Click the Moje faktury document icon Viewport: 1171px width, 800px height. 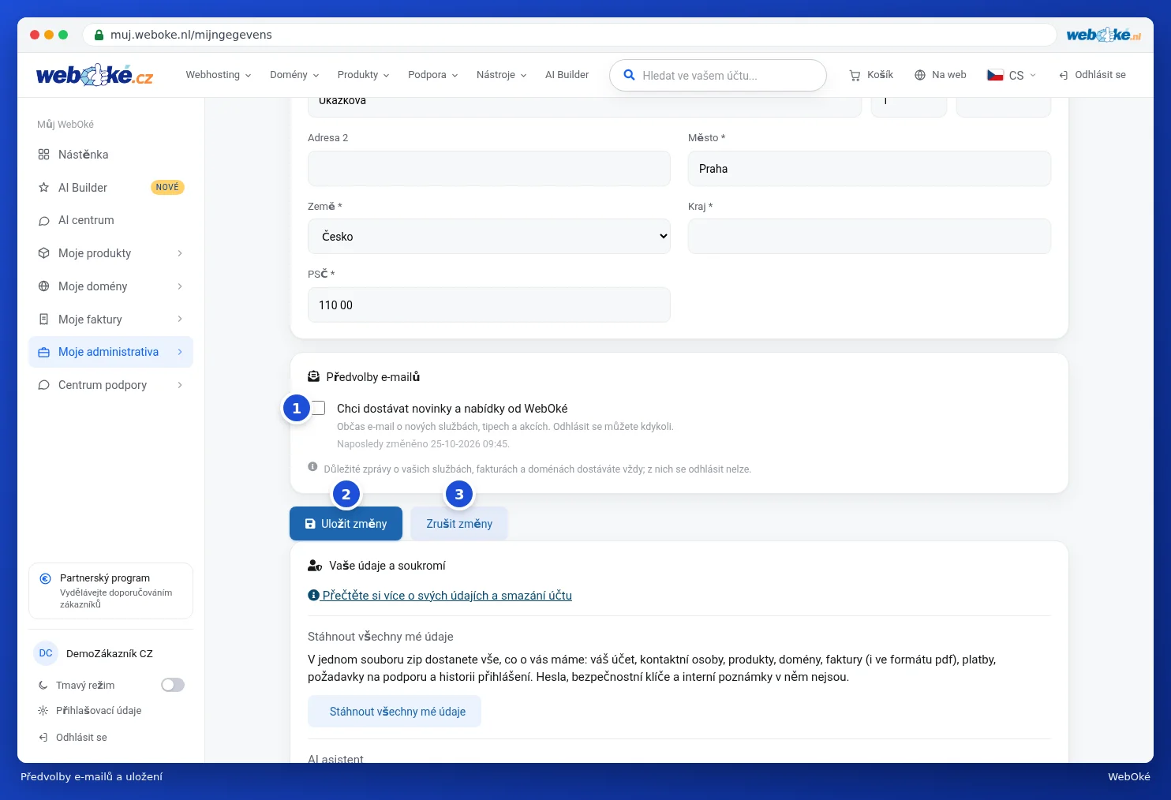[44, 320]
